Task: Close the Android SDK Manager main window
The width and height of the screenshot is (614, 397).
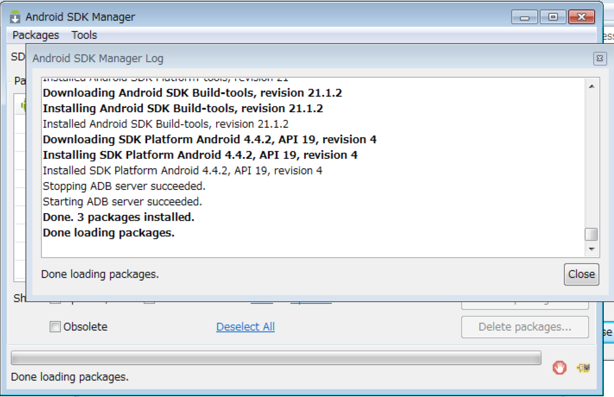Action: (x=582, y=17)
